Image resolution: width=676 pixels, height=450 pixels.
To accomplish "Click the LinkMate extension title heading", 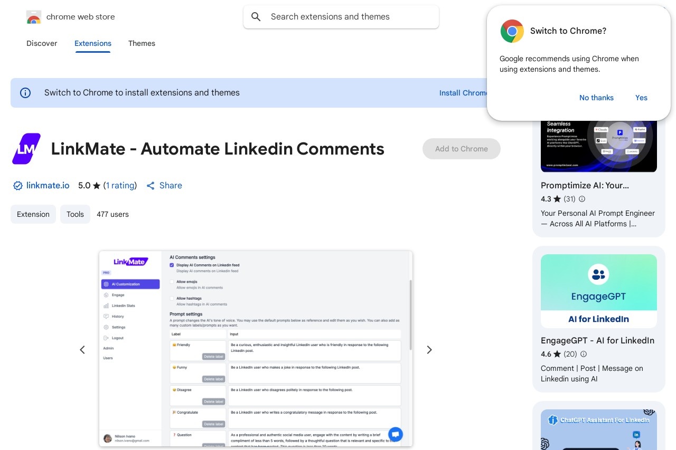I will tap(218, 149).
